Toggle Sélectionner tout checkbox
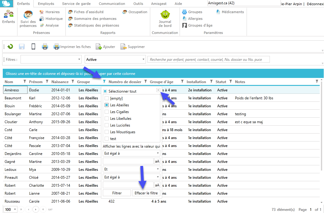 [105, 91]
